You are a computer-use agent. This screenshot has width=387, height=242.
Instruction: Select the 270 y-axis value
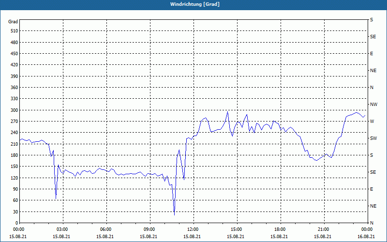pyautogui.click(x=14, y=121)
